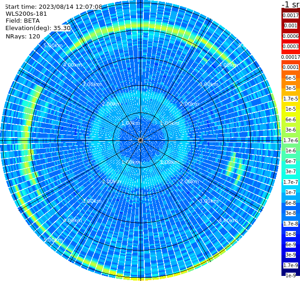Click the 1.7e-8 colorbar value

coord(291,224)
